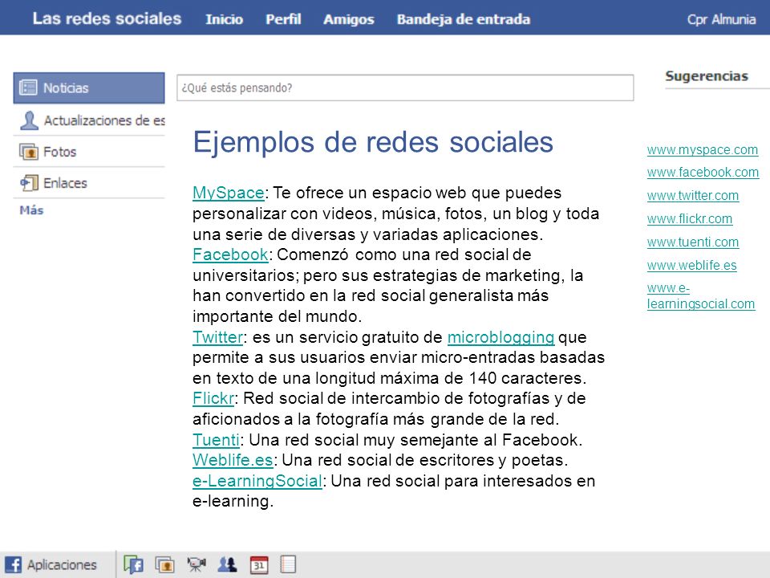Click the Facebook logo in the bottom bar

(x=14, y=564)
